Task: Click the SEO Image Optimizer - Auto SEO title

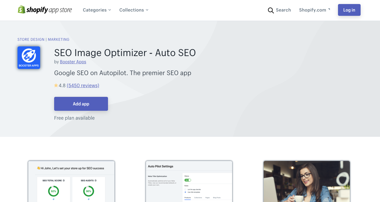Action: [125, 53]
